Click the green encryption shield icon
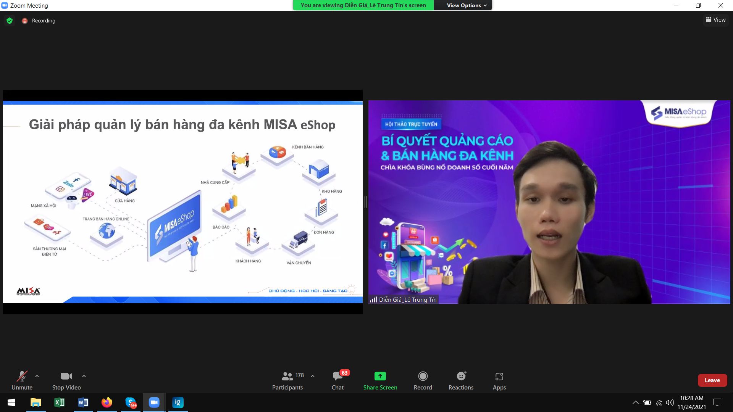Viewport: 733px width, 412px height. pos(10,21)
